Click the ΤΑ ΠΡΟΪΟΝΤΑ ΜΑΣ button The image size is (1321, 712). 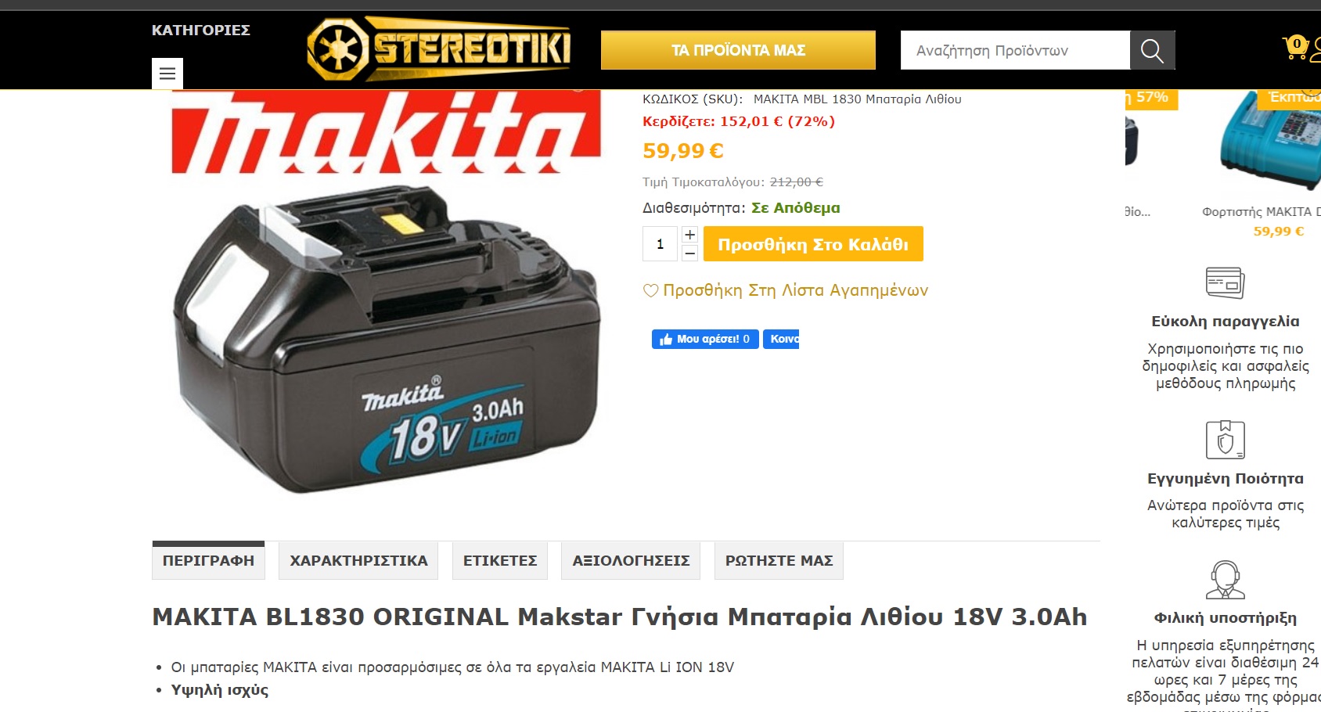(738, 50)
